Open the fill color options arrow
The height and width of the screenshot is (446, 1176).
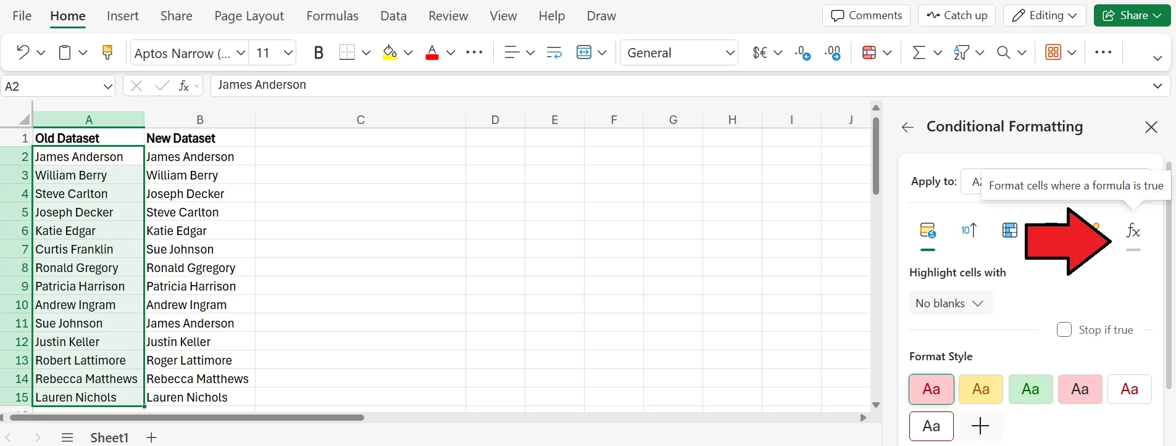pos(408,52)
